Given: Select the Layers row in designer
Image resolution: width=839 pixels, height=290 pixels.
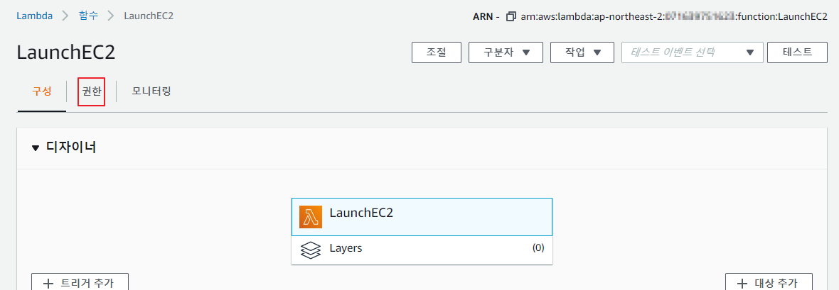Looking at the screenshot, I should (422, 250).
